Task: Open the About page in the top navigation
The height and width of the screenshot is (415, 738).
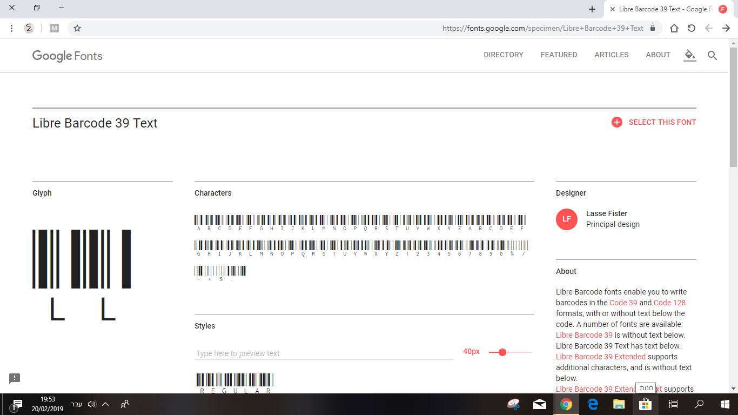Action: pyautogui.click(x=658, y=55)
